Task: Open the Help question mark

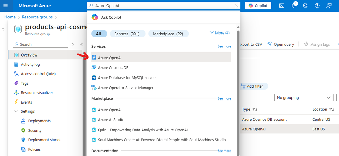Action: coord(317,6)
